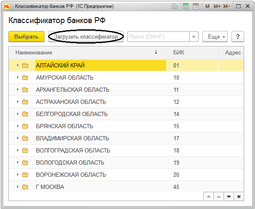Click the Выбрать button
The image size is (255, 209).
click(x=26, y=36)
